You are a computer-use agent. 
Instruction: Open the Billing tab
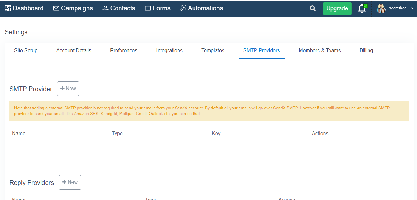click(x=366, y=50)
